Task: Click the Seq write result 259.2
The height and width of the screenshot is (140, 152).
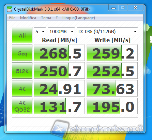Action: tap(112, 53)
